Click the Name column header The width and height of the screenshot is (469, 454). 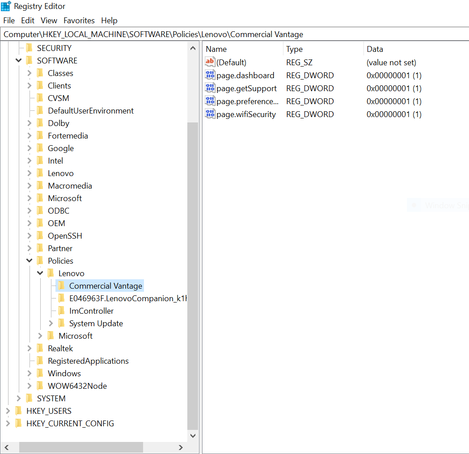tap(243, 49)
